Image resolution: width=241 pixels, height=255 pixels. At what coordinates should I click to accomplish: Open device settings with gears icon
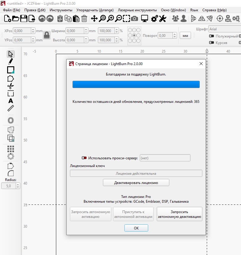coord(154,19)
